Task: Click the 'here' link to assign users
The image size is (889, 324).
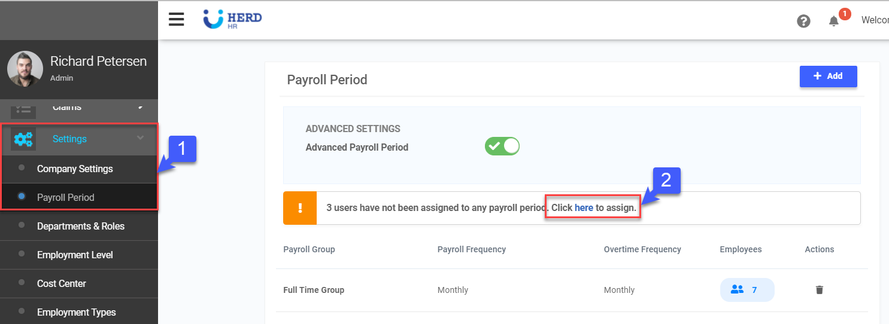Action: 584,208
